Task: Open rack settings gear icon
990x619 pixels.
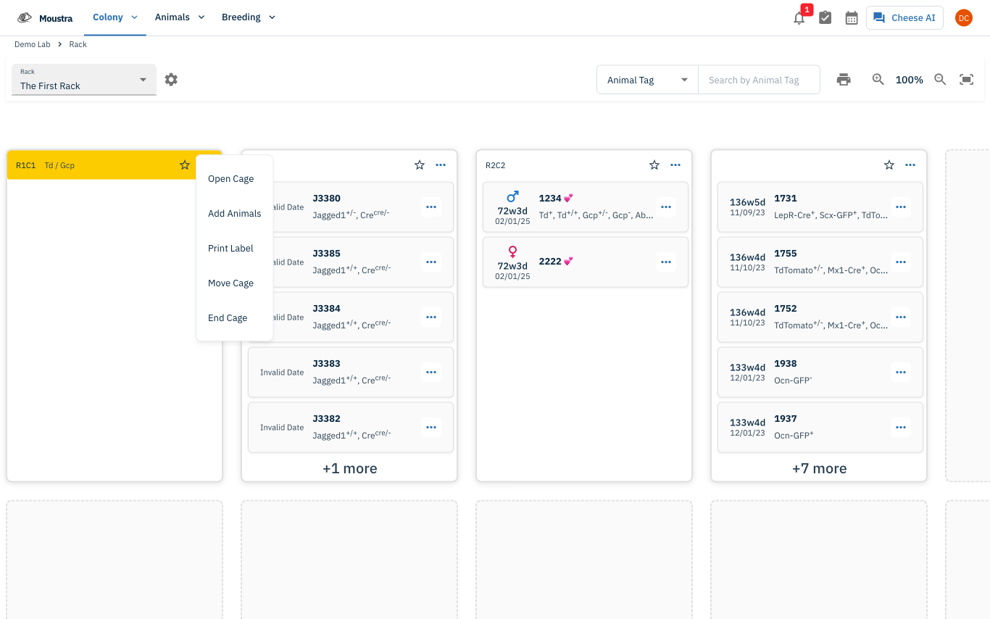Action: pos(171,80)
